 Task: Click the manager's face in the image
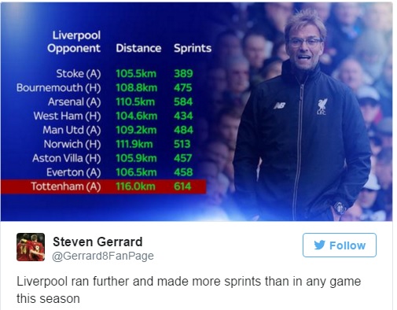tap(305, 47)
